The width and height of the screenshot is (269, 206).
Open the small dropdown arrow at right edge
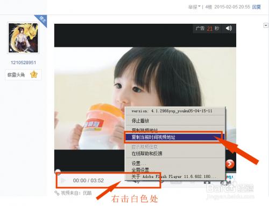[266, 25]
